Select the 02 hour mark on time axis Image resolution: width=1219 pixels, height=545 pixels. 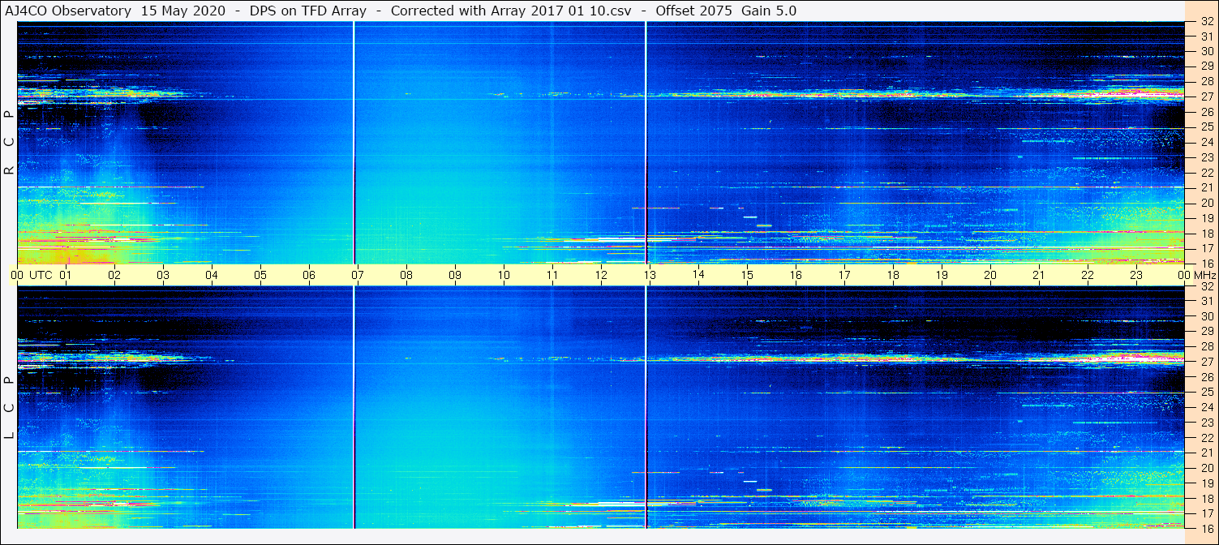tap(114, 275)
